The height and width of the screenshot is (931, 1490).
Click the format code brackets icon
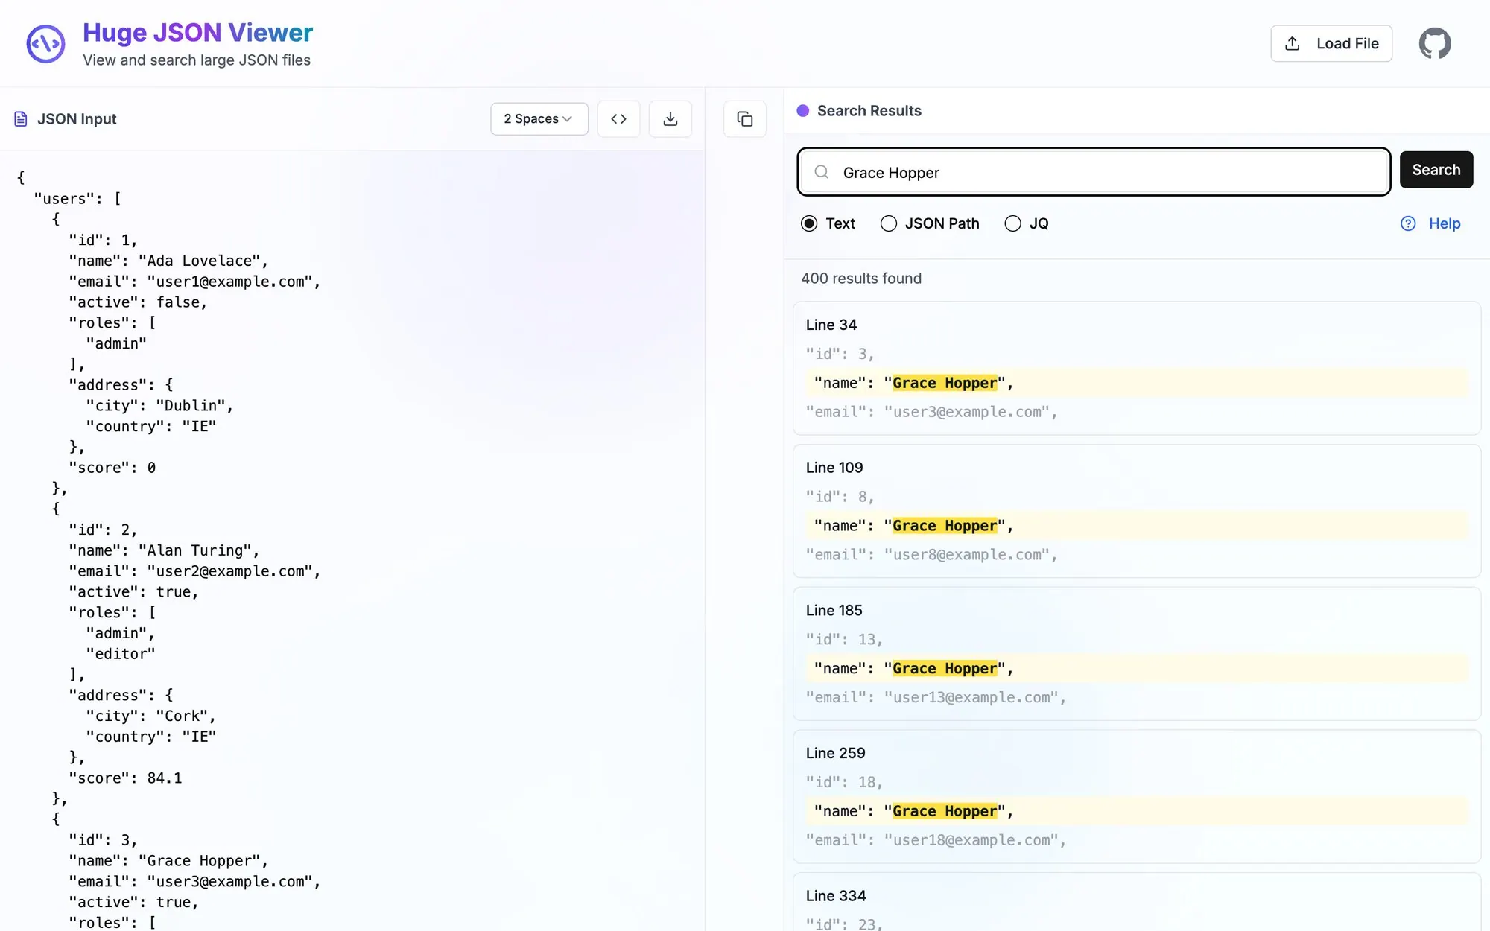618,119
